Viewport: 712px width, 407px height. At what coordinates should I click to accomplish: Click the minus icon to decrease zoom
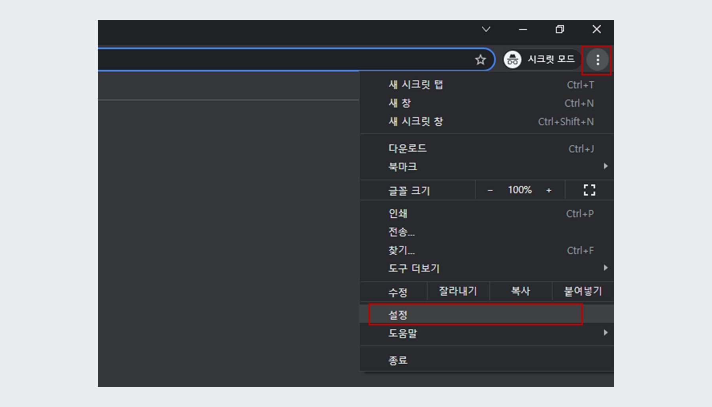pyautogui.click(x=491, y=190)
